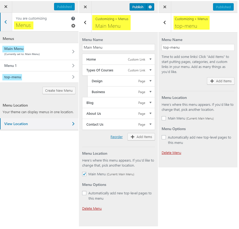This screenshot has width=239, height=229.
Task: Open the View Location section
Action: [x=39, y=124]
